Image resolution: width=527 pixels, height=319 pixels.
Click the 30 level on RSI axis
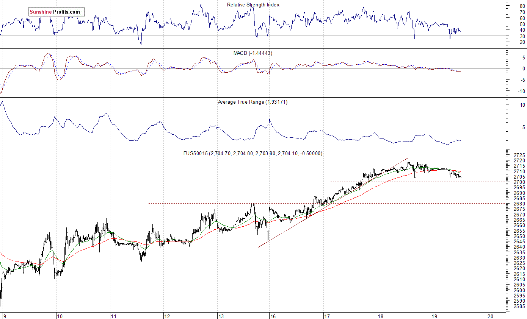point(523,36)
